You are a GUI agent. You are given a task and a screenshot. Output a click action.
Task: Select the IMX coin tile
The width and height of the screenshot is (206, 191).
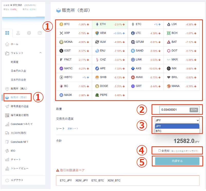click(x=181, y=68)
